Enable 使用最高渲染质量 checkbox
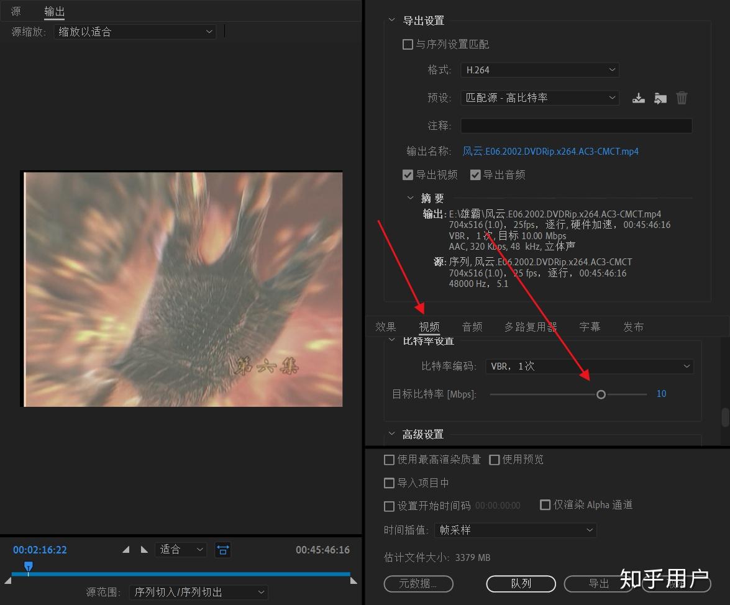The image size is (730, 605). click(389, 460)
